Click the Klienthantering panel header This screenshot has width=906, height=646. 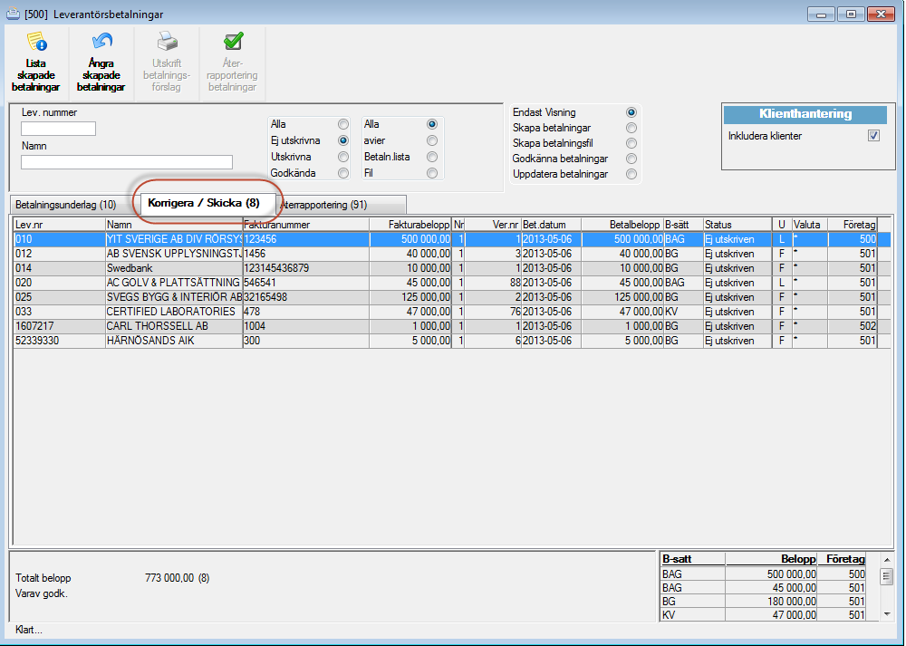point(805,114)
